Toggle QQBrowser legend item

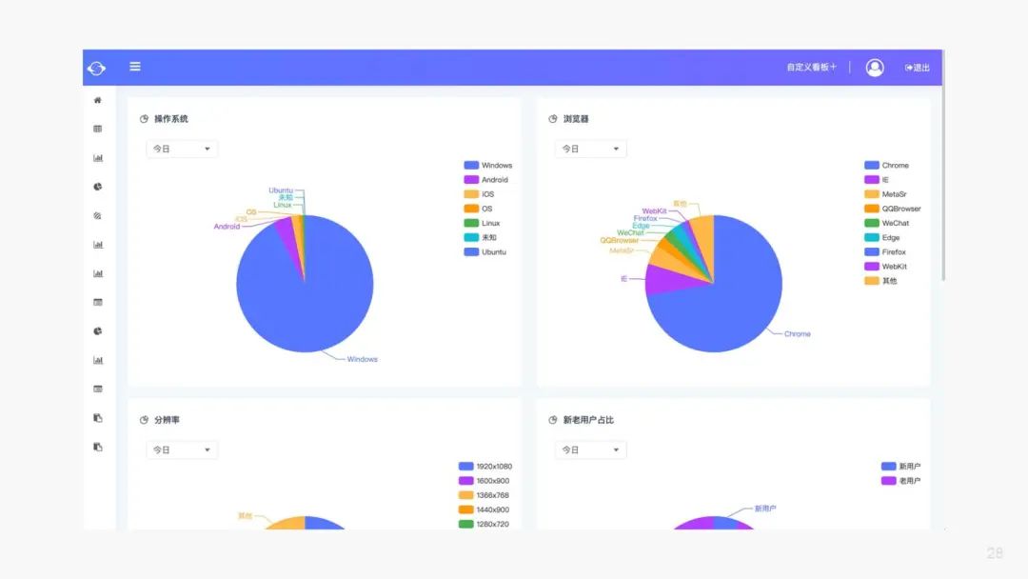[x=893, y=209]
